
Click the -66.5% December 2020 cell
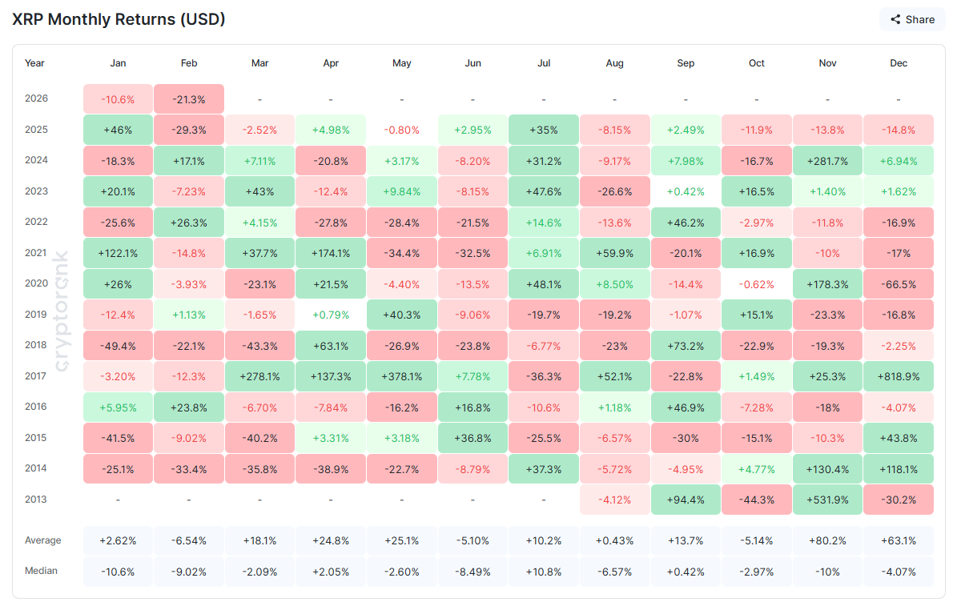pos(898,283)
